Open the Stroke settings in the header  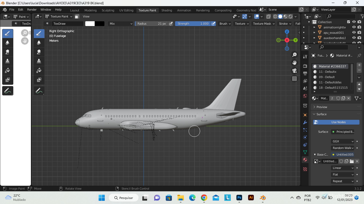point(284,24)
